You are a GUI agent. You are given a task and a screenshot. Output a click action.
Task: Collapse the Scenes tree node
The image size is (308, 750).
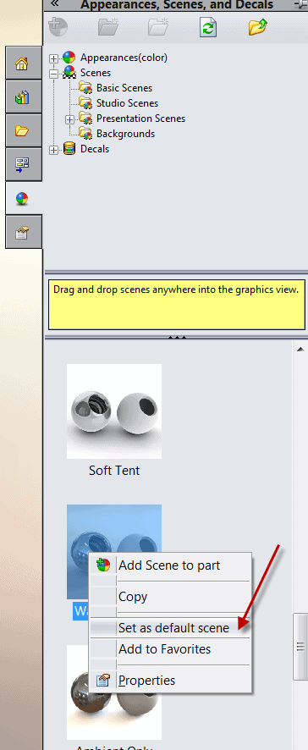53,74
